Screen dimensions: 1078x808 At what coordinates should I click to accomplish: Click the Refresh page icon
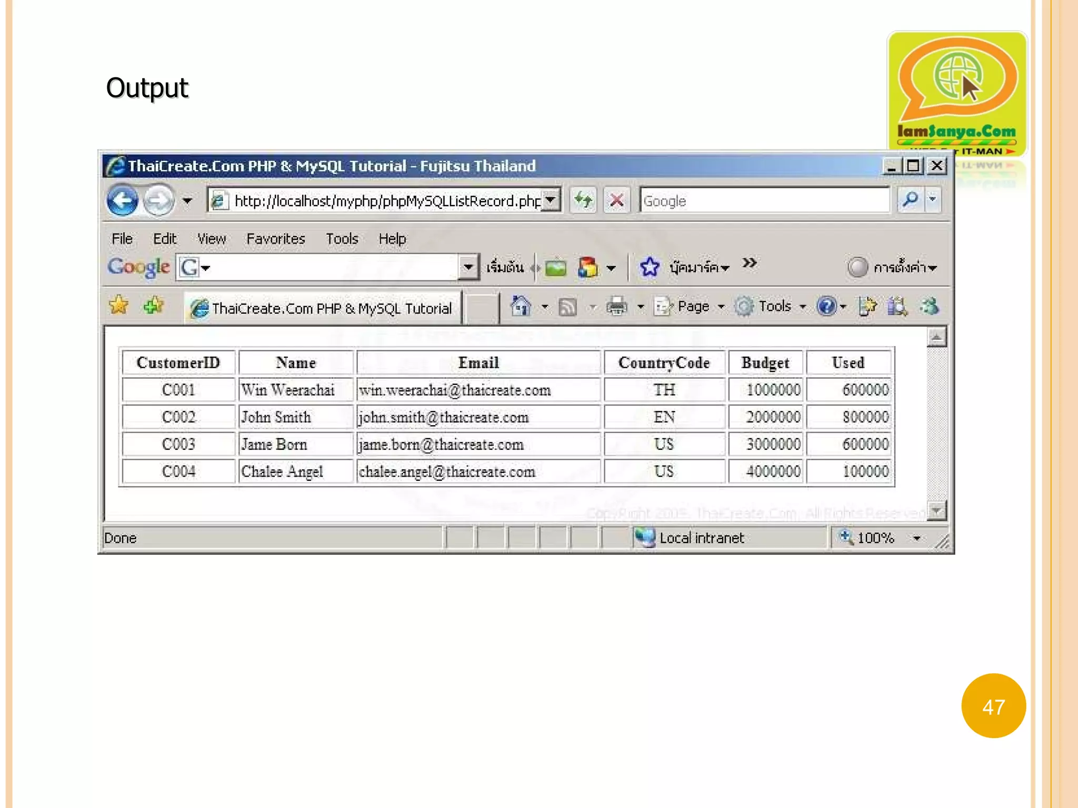pyautogui.click(x=583, y=200)
